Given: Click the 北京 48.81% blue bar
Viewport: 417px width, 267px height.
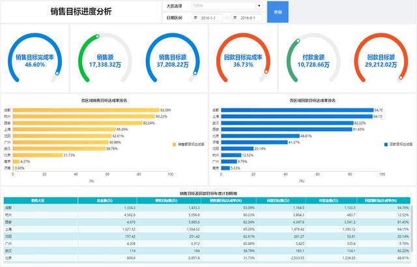Looking at the screenshot, I should pyautogui.click(x=261, y=136).
